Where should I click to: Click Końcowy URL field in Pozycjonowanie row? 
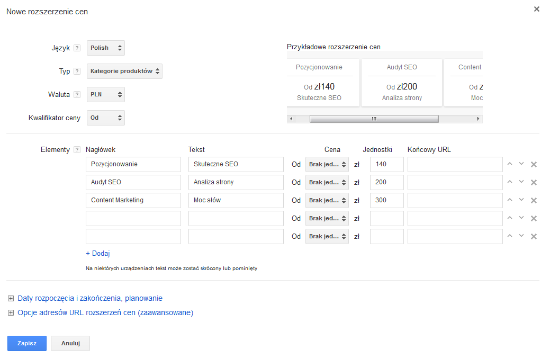pyautogui.click(x=455, y=164)
